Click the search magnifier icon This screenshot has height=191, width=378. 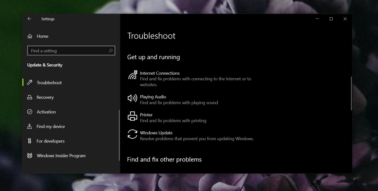point(111,50)
